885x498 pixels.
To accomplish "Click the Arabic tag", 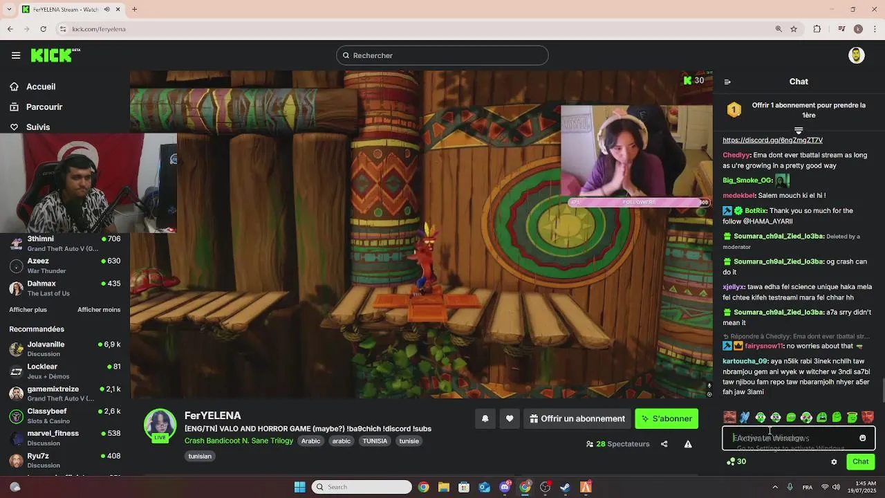I will click(310, 441).
